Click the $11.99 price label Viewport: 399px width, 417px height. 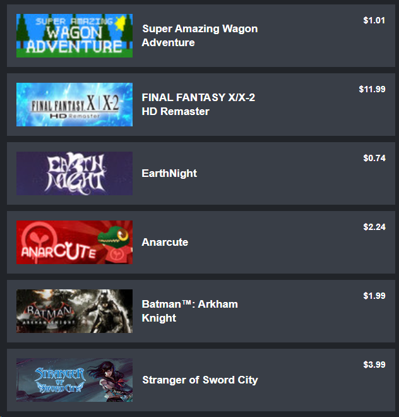point(372,89)
